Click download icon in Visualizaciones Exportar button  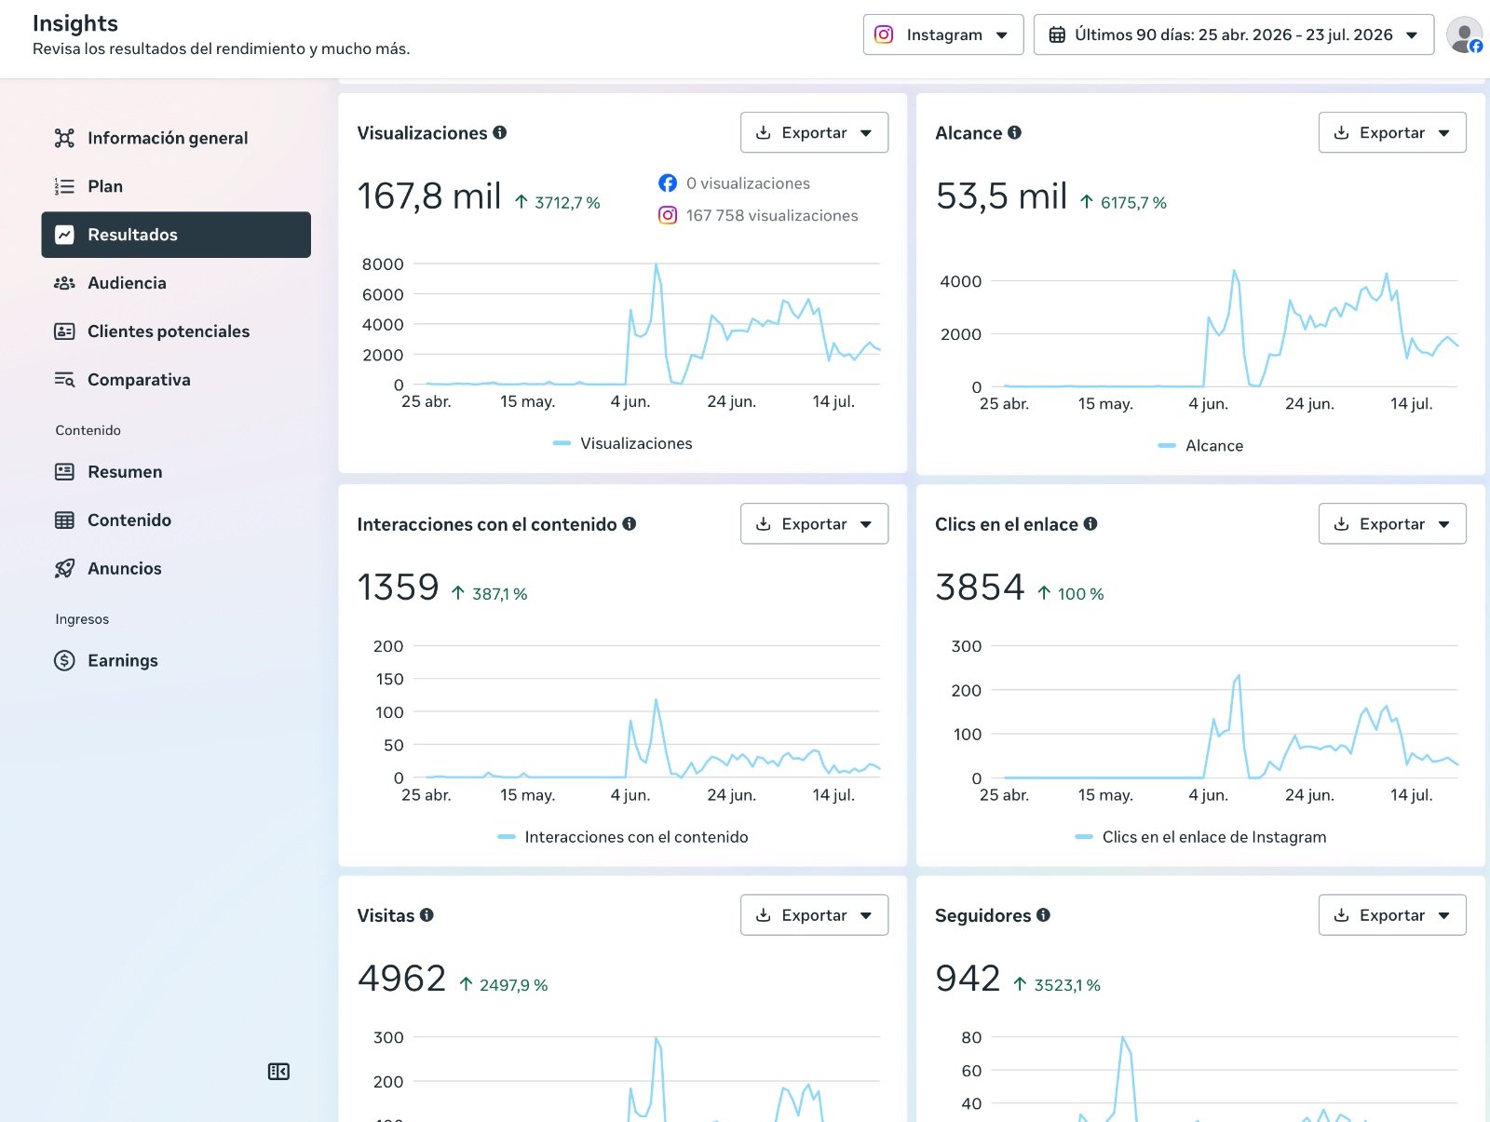[763, 132]
